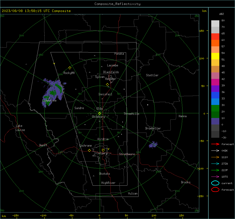This screenshot has height=219, width=235.
Task: Click the Okotoks town label
Action: [x=104, y=174]
